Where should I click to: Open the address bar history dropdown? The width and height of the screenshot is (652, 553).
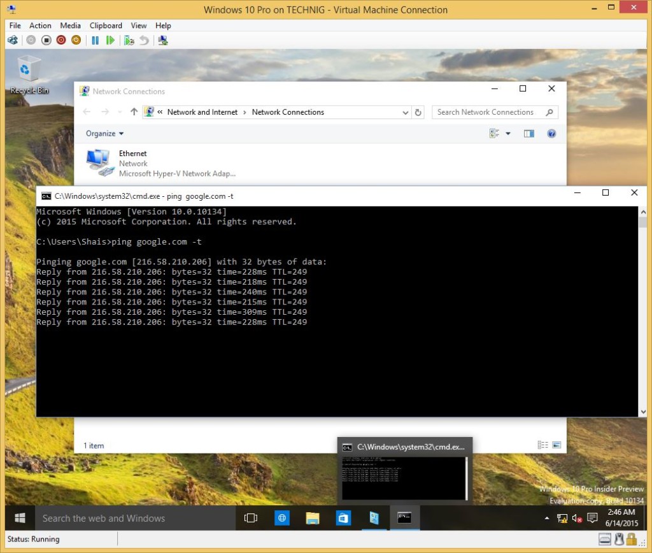(x=406, y=111)
